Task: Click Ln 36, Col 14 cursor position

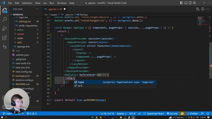Action: [x=107, y=113]
